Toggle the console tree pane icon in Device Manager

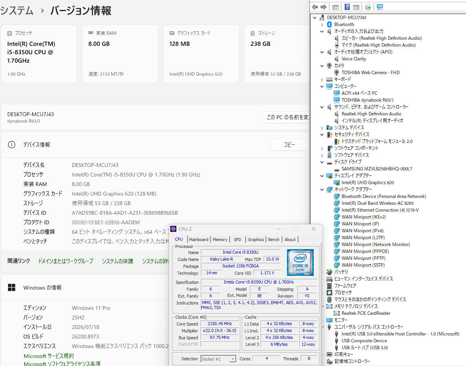click(336, 7)
